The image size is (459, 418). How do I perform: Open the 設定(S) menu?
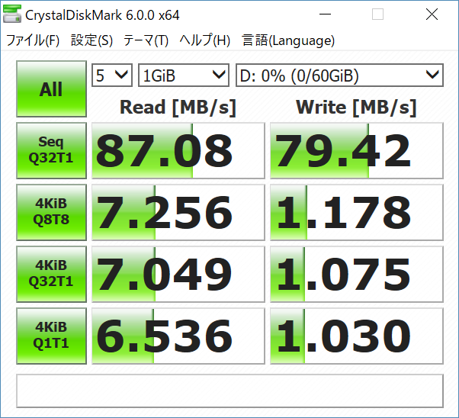click(91, 41)
